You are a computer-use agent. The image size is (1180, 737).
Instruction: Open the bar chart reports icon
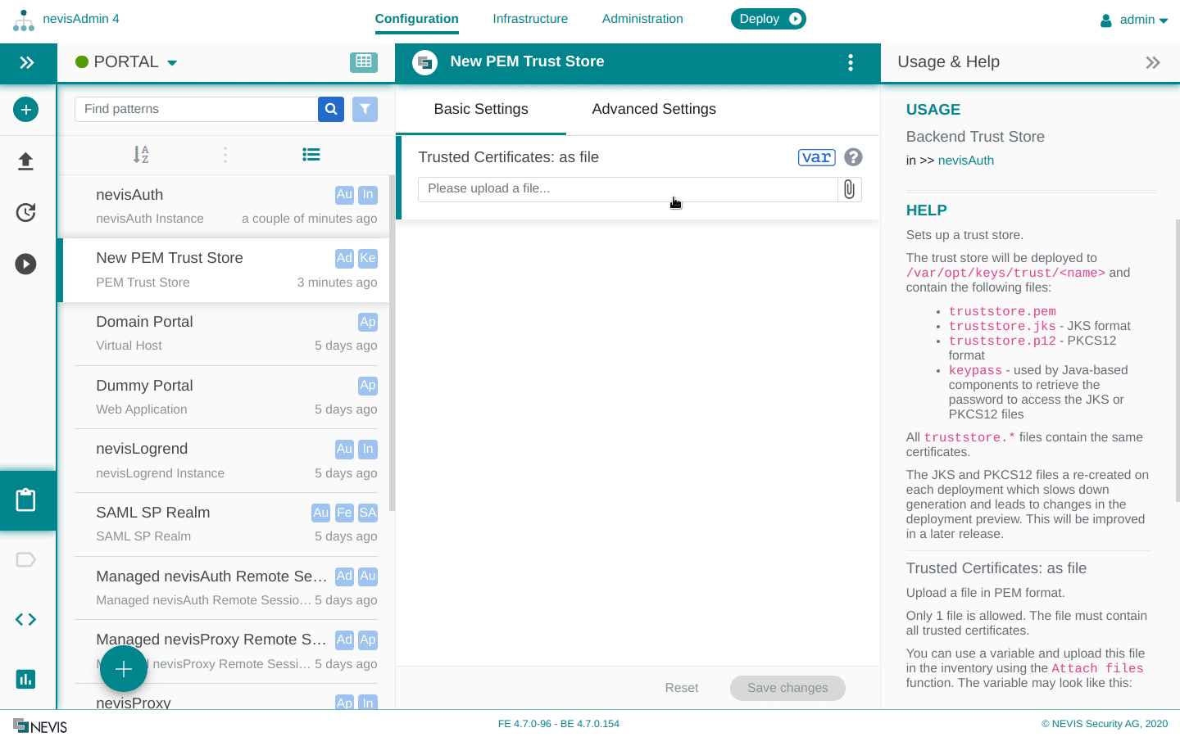tap(26, 679)
